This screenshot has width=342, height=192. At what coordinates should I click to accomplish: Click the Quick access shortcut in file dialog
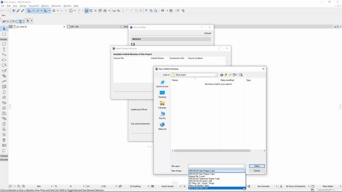click(162, 84)
